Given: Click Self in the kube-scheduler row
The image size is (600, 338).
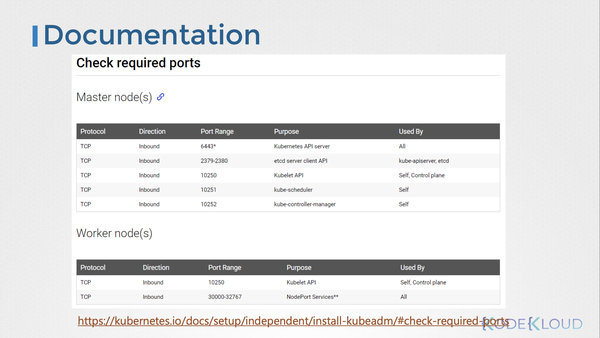Looking at the screenshot, I should [x=404, y=190].
